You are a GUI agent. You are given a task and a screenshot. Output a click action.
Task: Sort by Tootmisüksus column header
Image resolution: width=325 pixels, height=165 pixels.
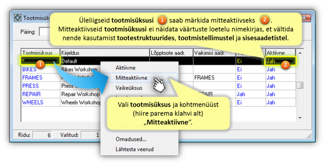click(x=40, y=53)
